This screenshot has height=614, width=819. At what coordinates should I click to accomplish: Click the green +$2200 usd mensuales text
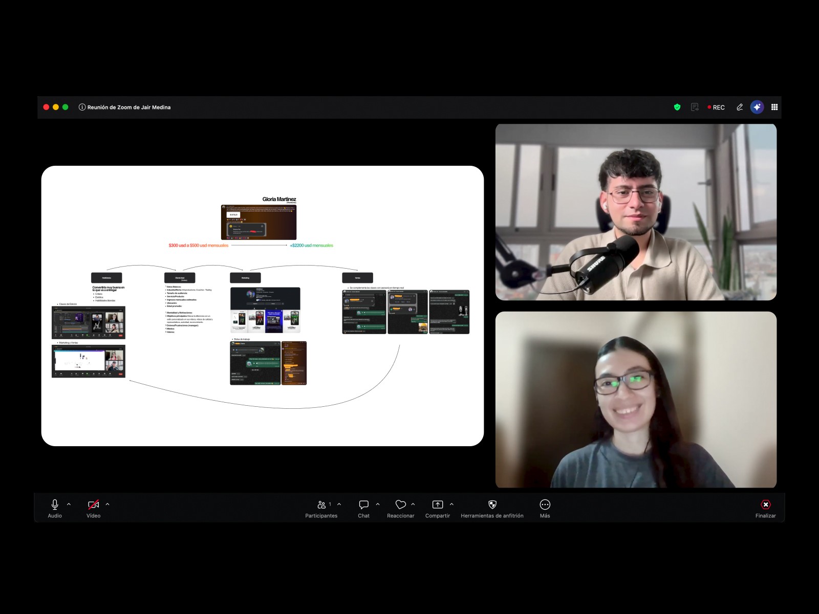click(x=311, y=246)
